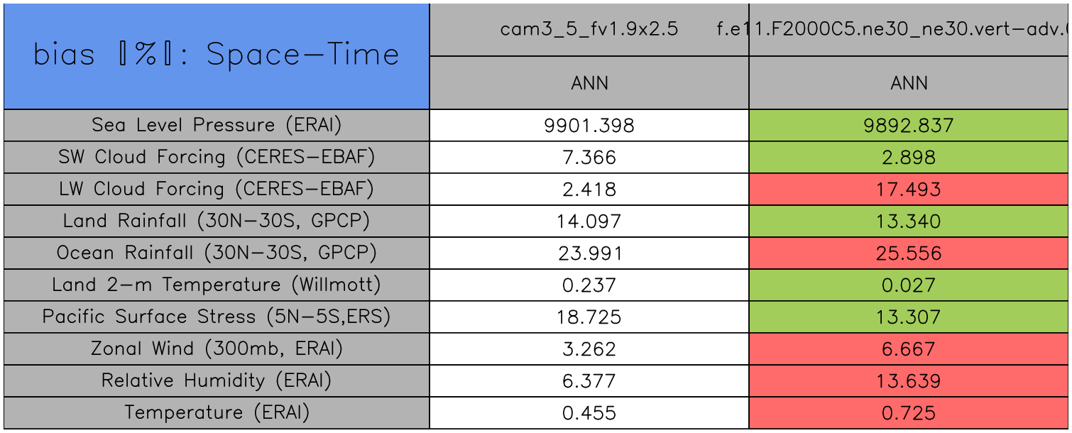Select the Land 2-m Temperature (Willmott) label
The height and width of the screenshot is (433, 1072).
[217, 285]
